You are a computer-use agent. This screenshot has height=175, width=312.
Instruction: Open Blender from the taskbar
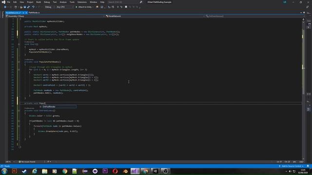(125, 171)
